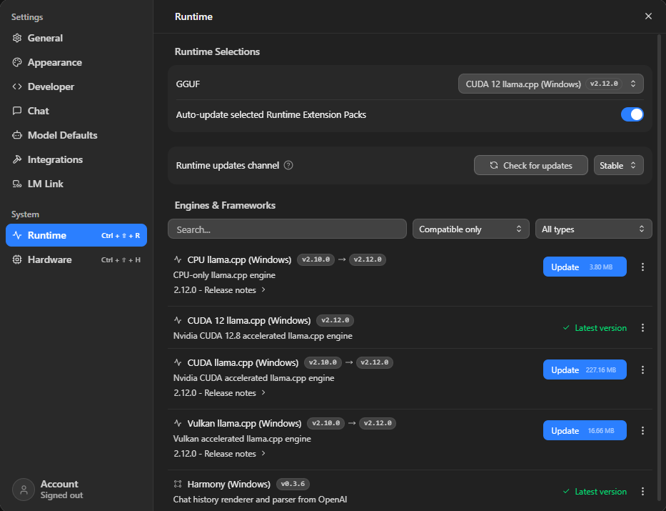Click engine icon beside Vulkan llama.cpp
The width and height of the screenshot is (666, 511).
(178, 423)
